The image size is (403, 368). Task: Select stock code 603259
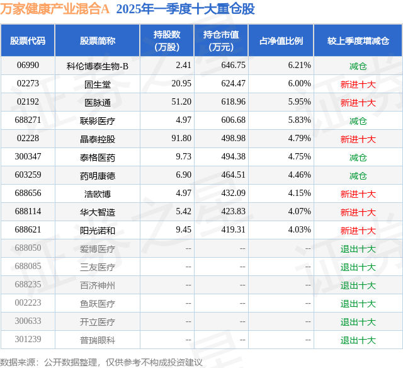[28, 175]
